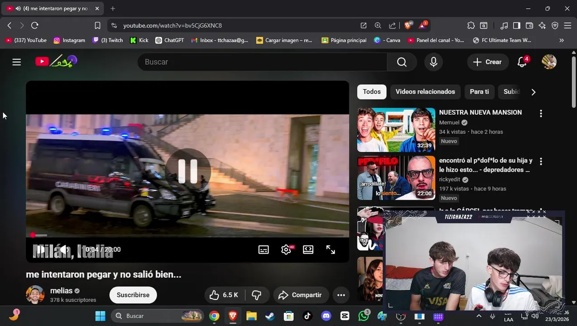
Task: Open options for NUESTRA NUEVA MANSION video
Action: pos(541,114)
